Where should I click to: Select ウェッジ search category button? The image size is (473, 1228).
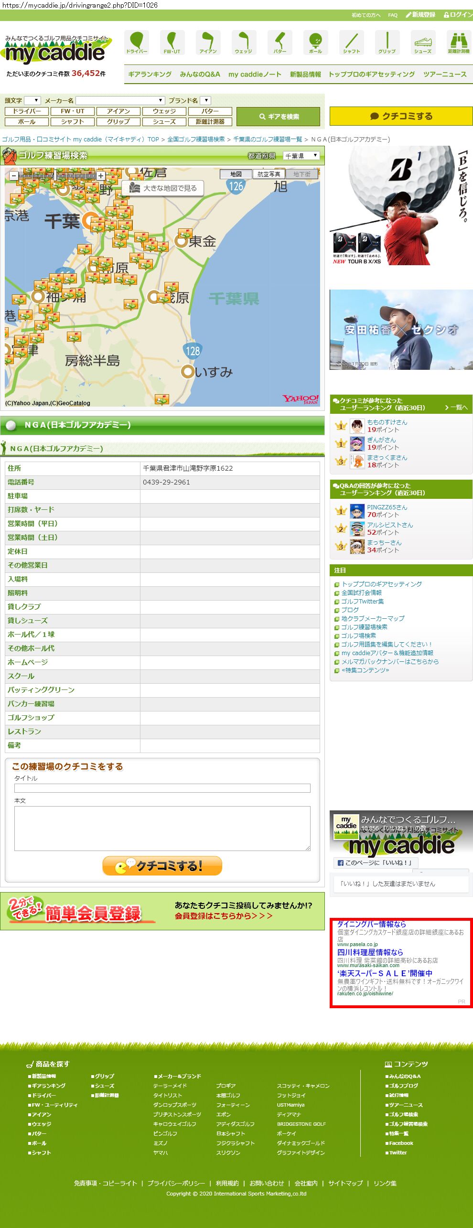pyautogui.click(x=164, y=111)
